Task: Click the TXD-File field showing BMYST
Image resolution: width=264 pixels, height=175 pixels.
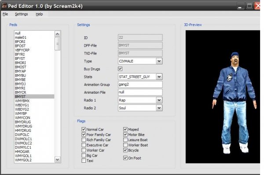Action: 140,53
